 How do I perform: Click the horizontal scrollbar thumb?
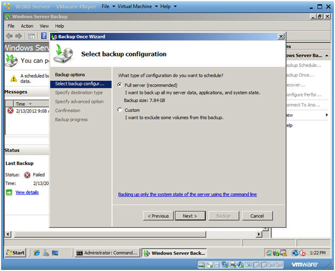(x=110, y=234)
